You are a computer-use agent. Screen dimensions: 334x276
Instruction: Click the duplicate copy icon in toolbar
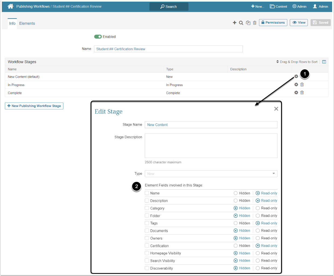coord(248,23)
